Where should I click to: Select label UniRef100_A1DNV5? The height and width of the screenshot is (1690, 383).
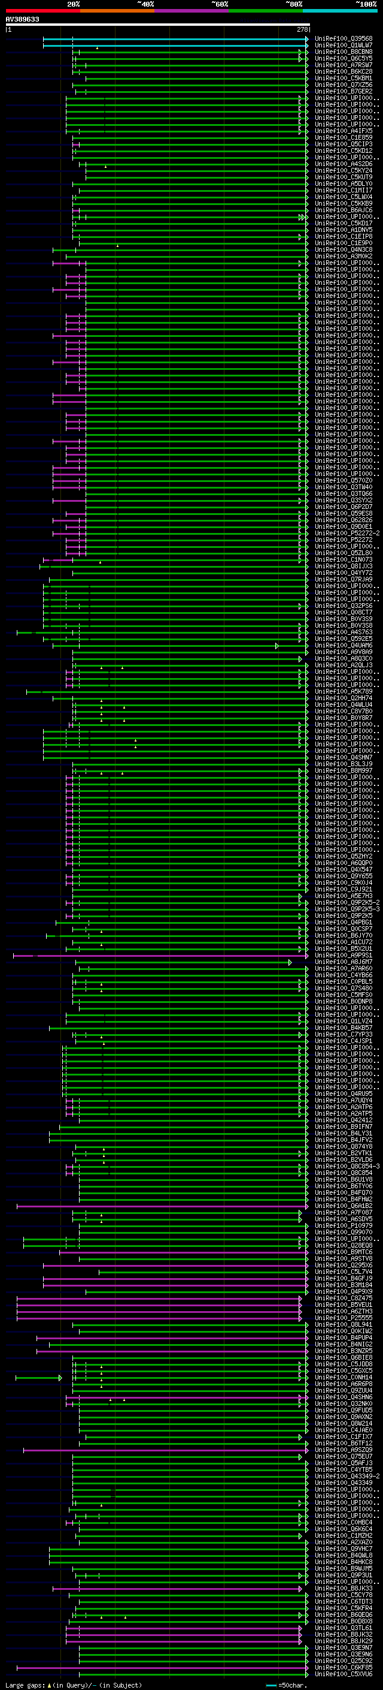click(x=344, y=230)
